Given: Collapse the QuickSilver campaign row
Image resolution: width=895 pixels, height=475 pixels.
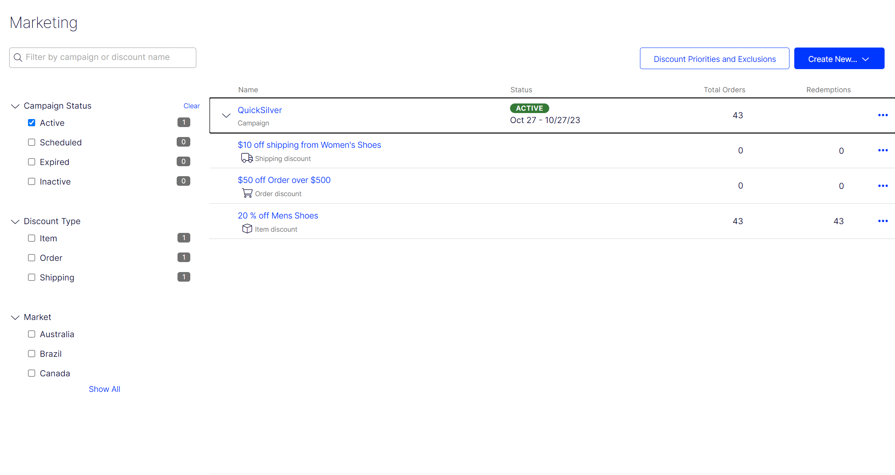Looking at the screenshot, I should click(x=226, y=115).
